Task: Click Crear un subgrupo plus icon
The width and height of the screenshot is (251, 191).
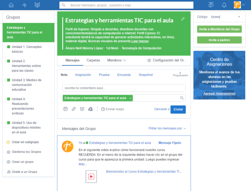Action: tap(8, 142)
